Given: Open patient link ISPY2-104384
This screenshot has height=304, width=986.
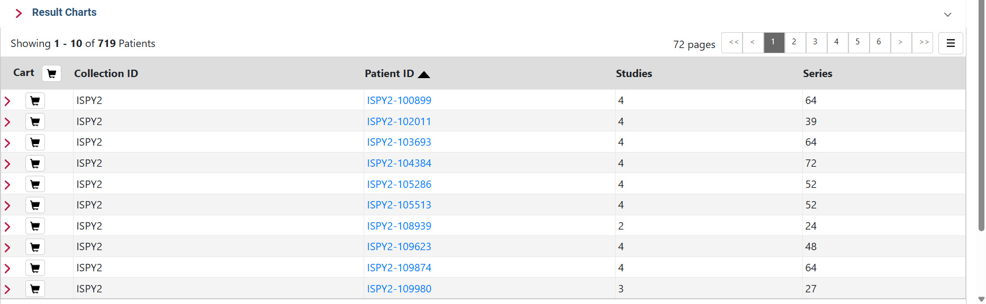Looking at the screenshot, I should pyautogui.click(x=399, y=163).
